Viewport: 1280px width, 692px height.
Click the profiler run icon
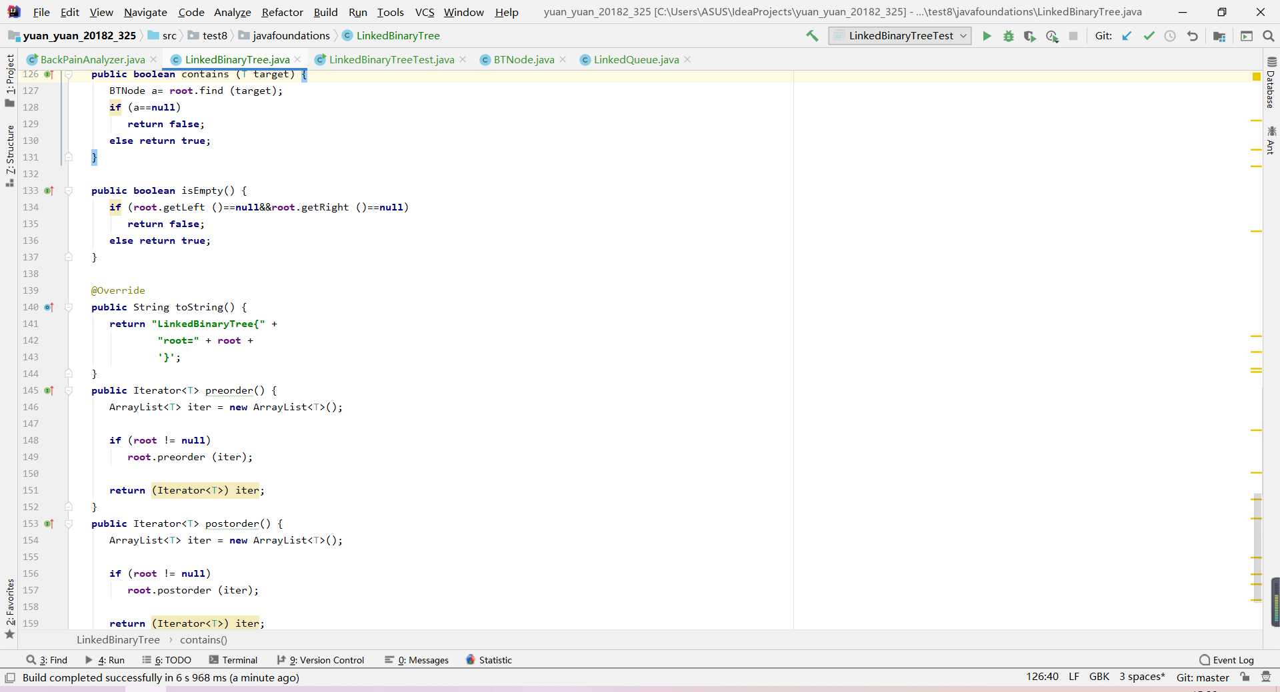pos(1052,36)
